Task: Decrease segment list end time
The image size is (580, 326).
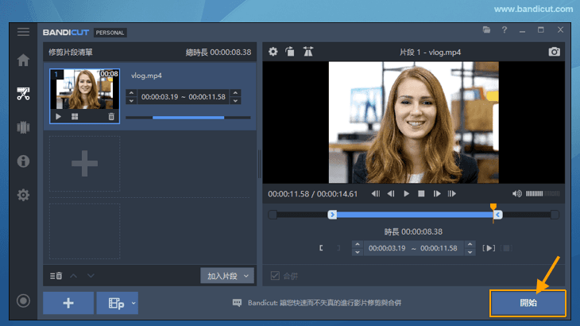Action: coord(235,101)
